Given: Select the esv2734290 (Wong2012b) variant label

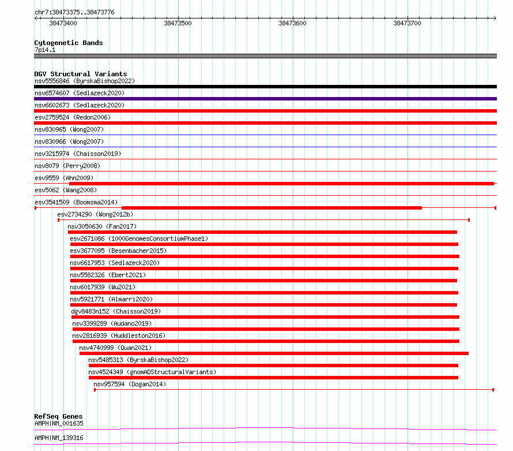Looking at the screenshot, I should [x=95, y=214].
